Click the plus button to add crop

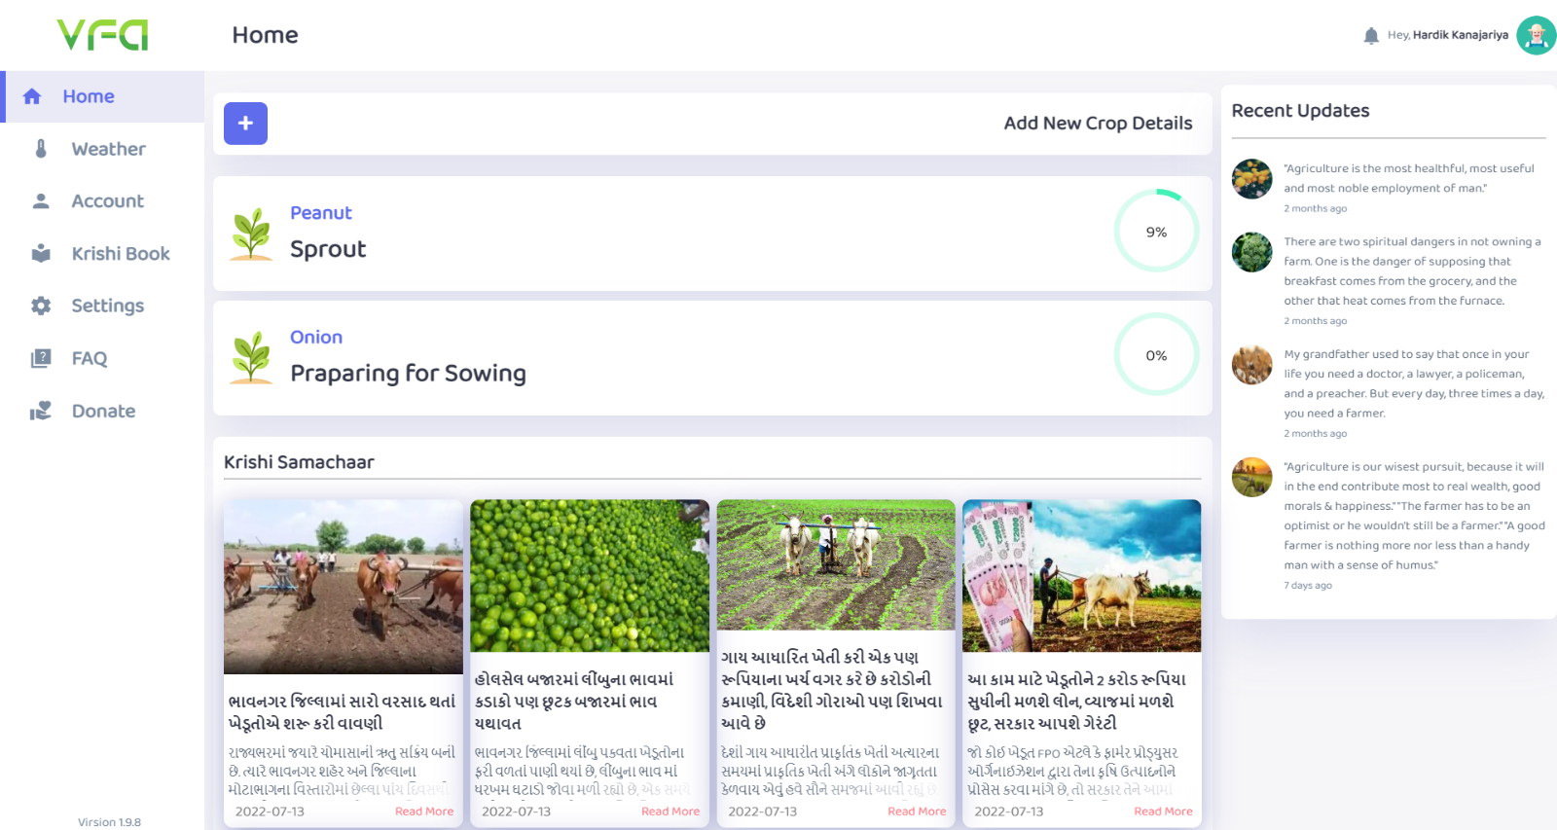click(x=245, y=124)
